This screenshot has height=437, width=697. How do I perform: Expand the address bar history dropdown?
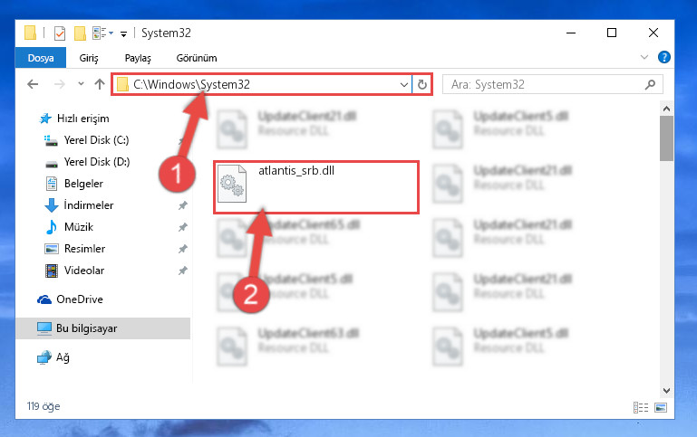click(x=403, y=84)
